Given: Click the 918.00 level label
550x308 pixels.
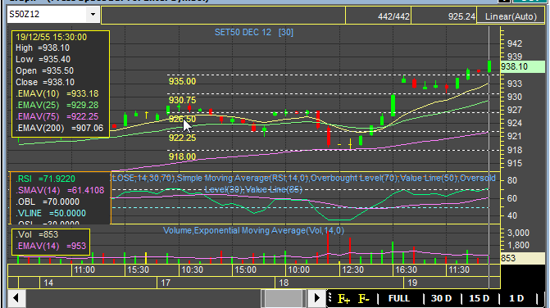Looking at the screenshot, I should tap(182, 156).
